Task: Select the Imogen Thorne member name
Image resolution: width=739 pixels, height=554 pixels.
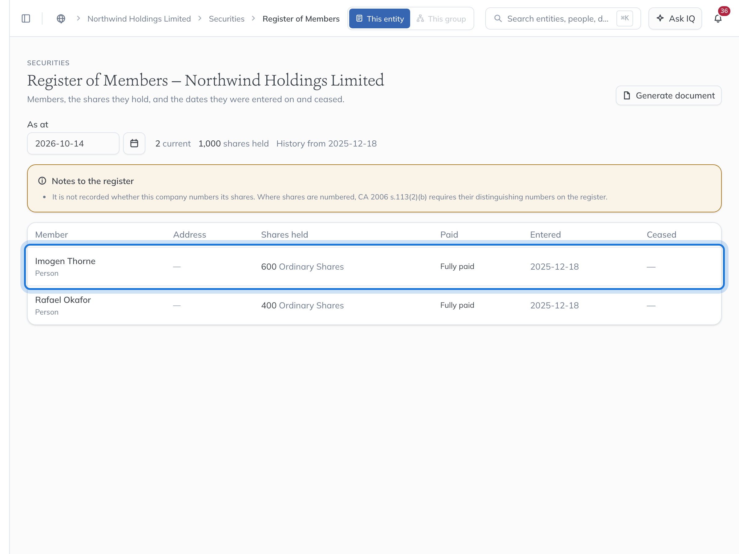Action: pyautogui.click(x=65, y=261)
